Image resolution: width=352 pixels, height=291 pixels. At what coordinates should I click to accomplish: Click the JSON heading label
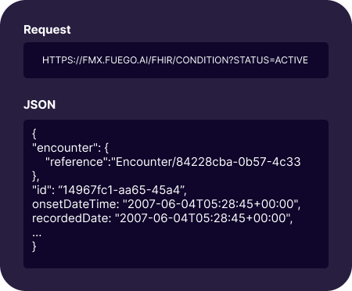click(39, 105)
